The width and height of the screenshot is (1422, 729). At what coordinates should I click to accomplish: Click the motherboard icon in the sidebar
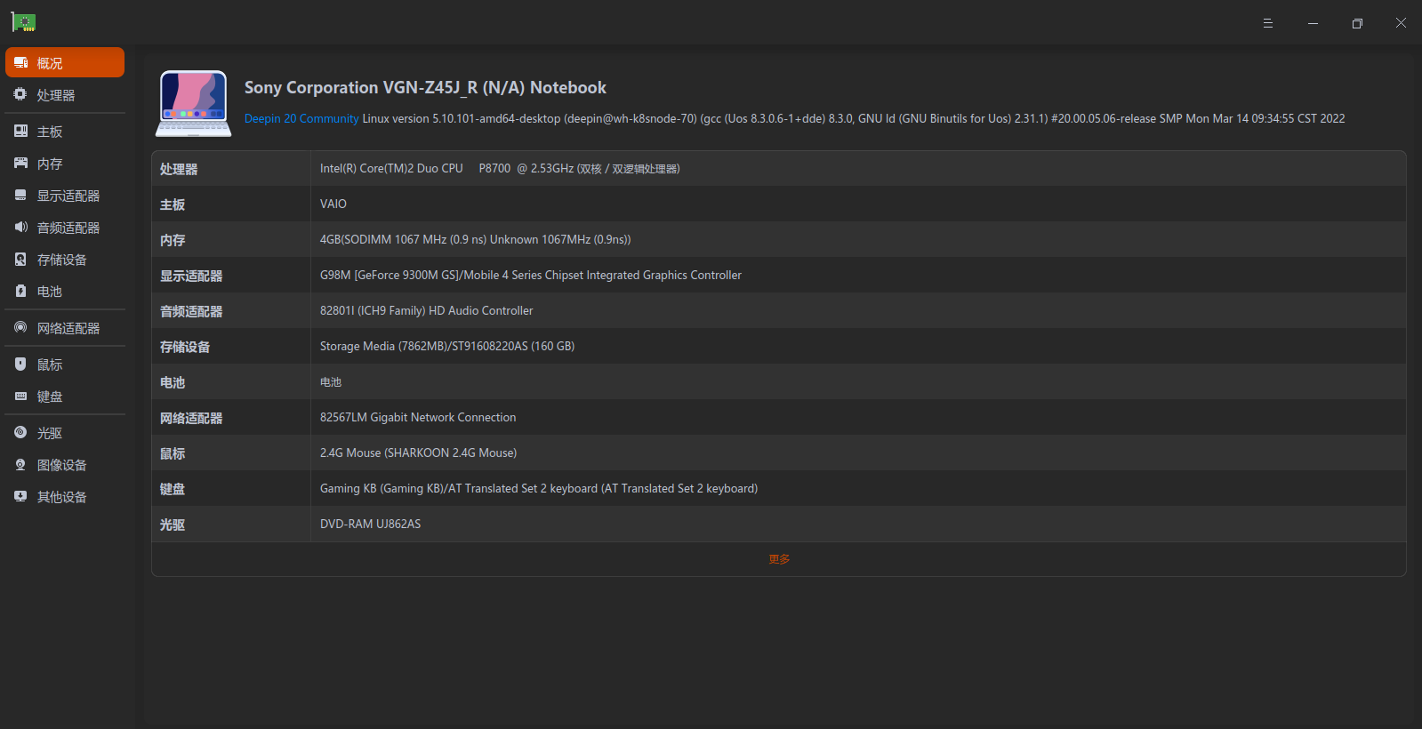pyautogui.click(x=20, y=132)
